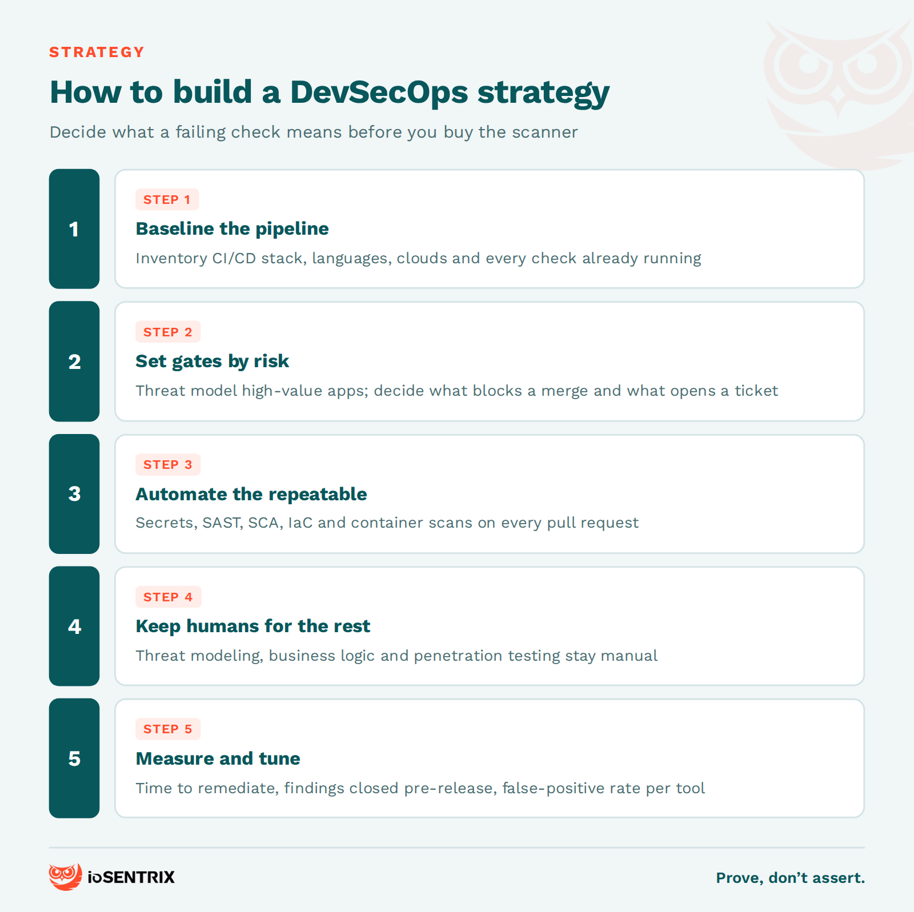
Task: Click the ioSENTRIX owl logo icon
Action: pos(66,877)
